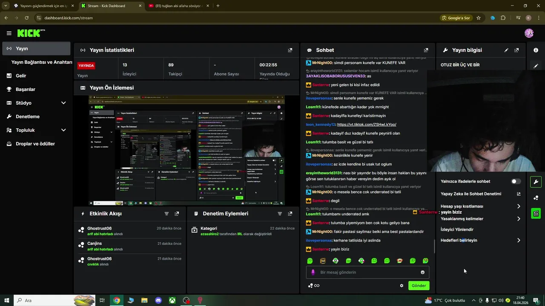The height and width of the screenshot is (306, 545).
Task: Click Google'a Sor button in address bar
Action: (x=456, y=18)
